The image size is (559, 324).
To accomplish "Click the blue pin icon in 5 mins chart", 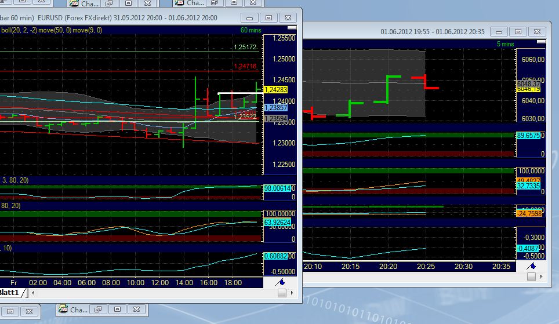I will (531, 266).
